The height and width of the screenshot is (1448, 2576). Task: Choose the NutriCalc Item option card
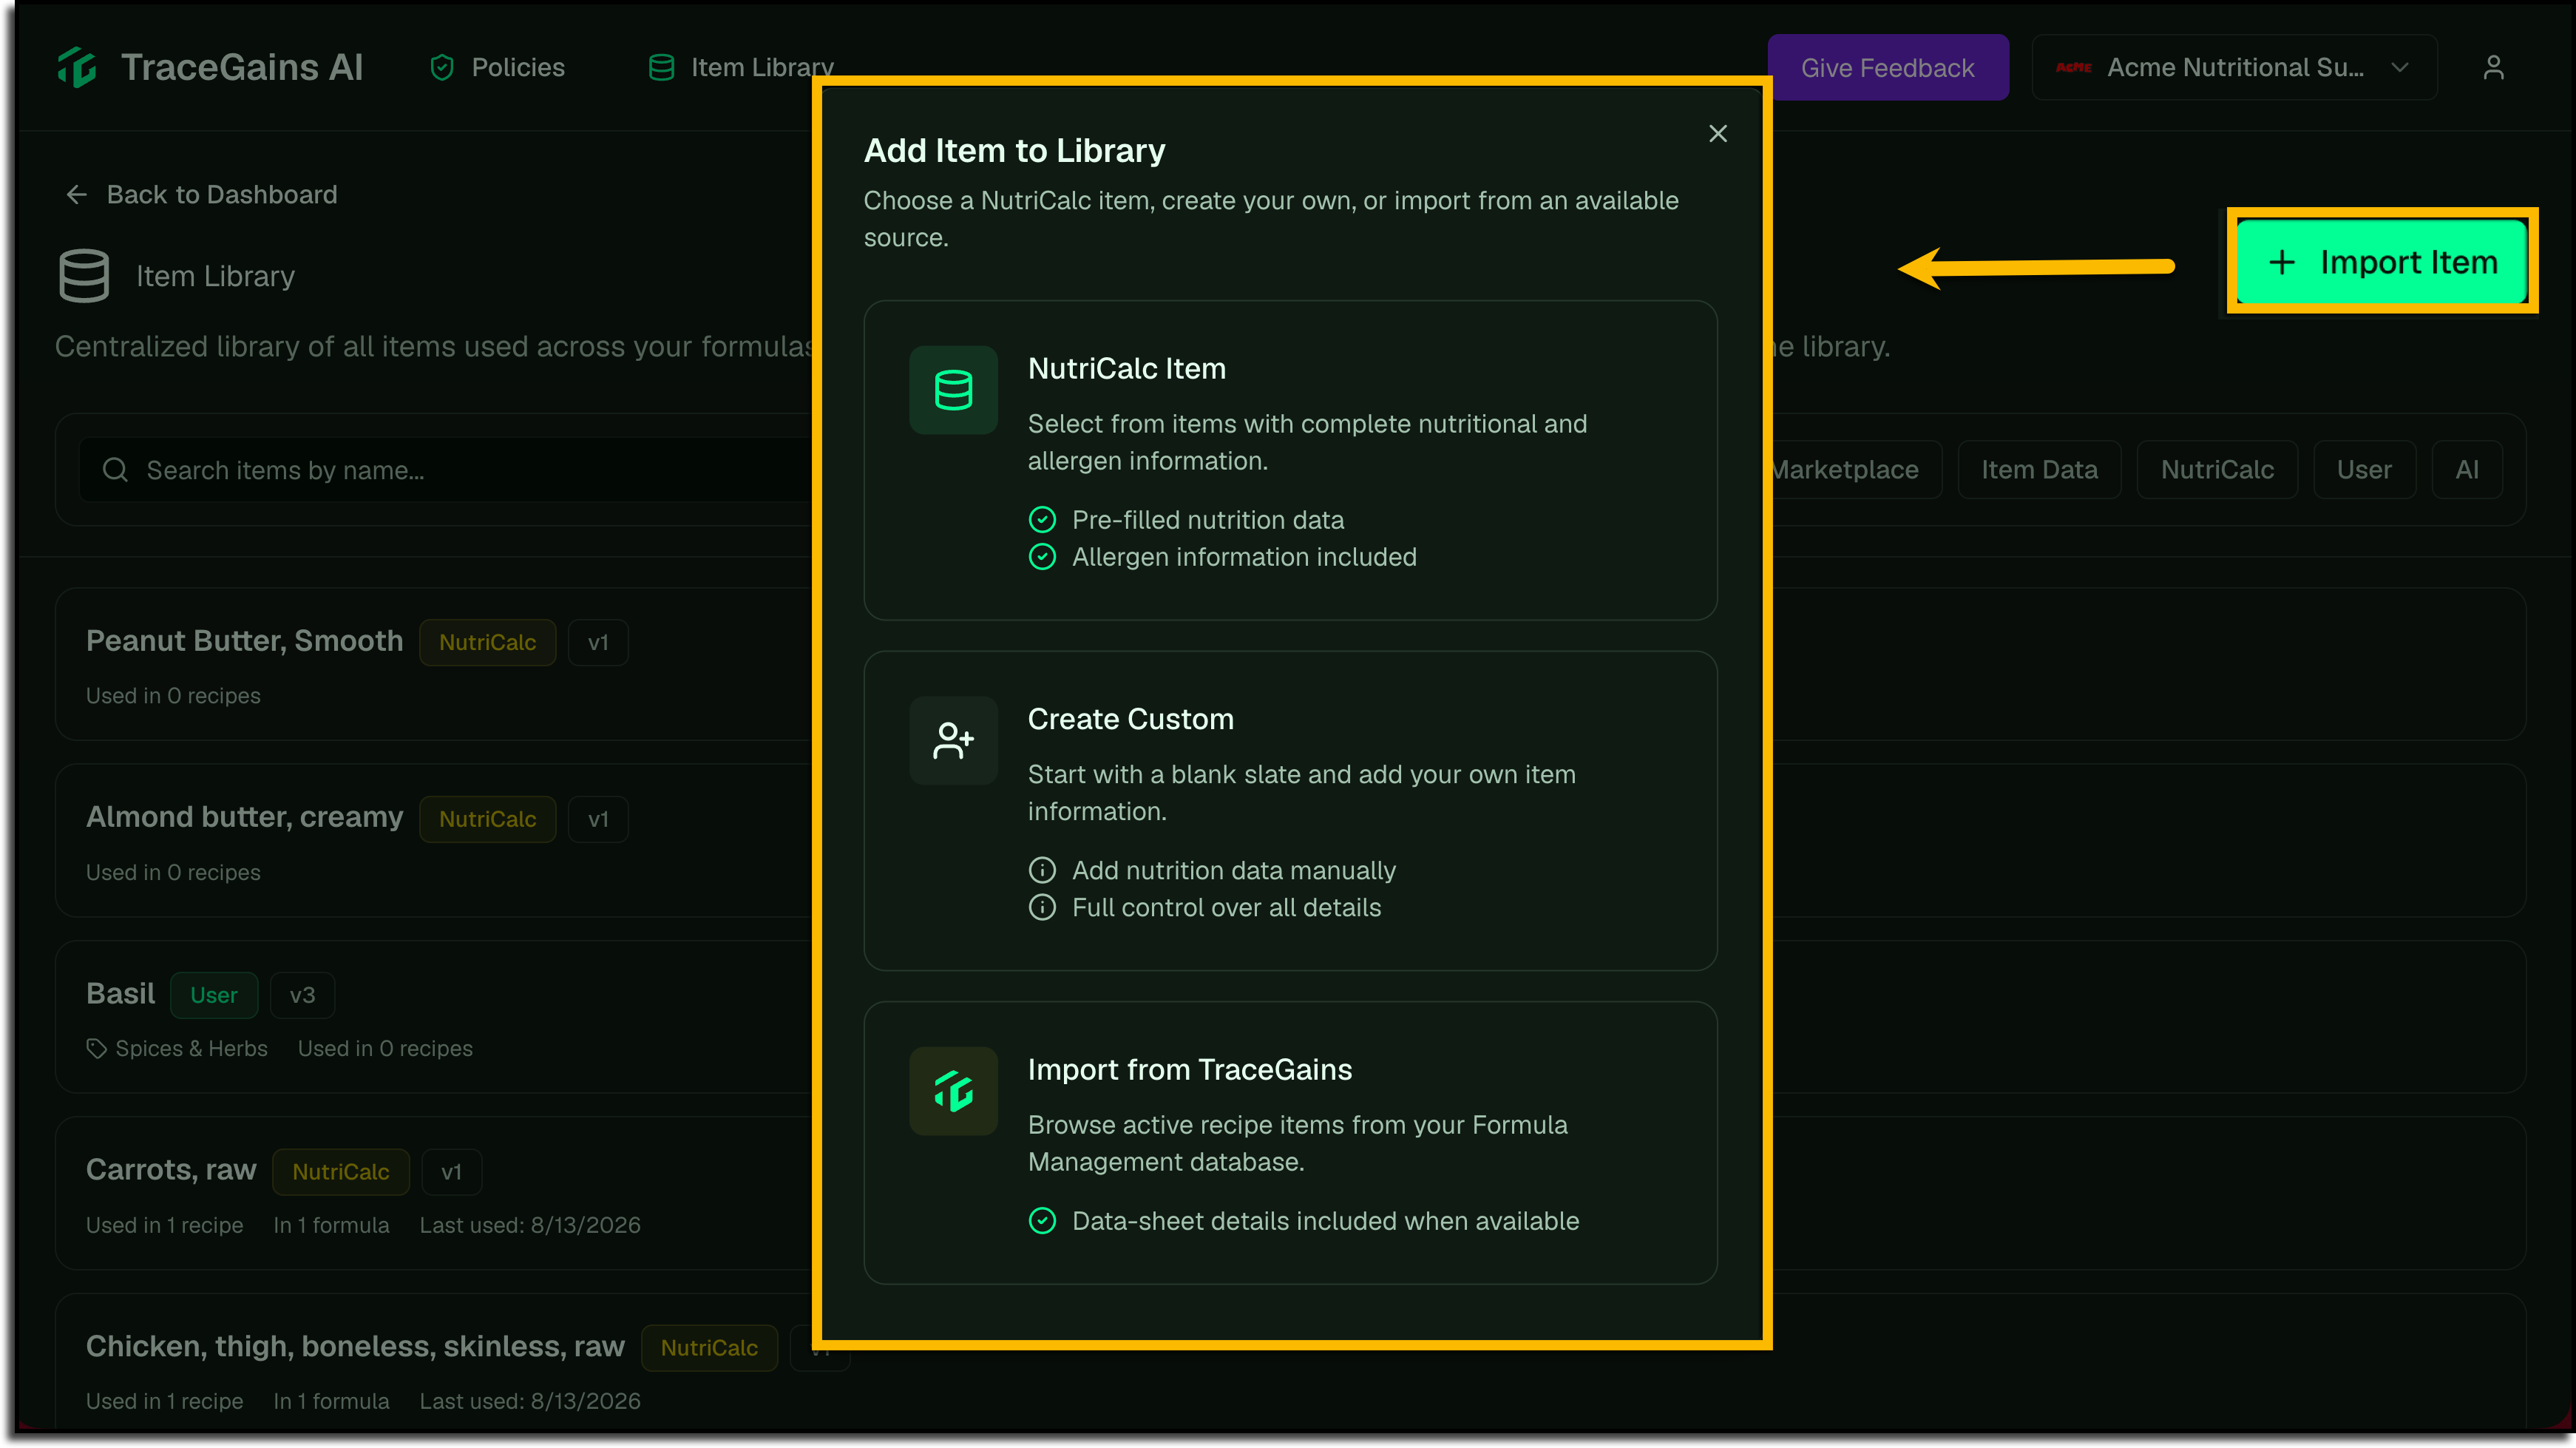tap(1290, 460)
